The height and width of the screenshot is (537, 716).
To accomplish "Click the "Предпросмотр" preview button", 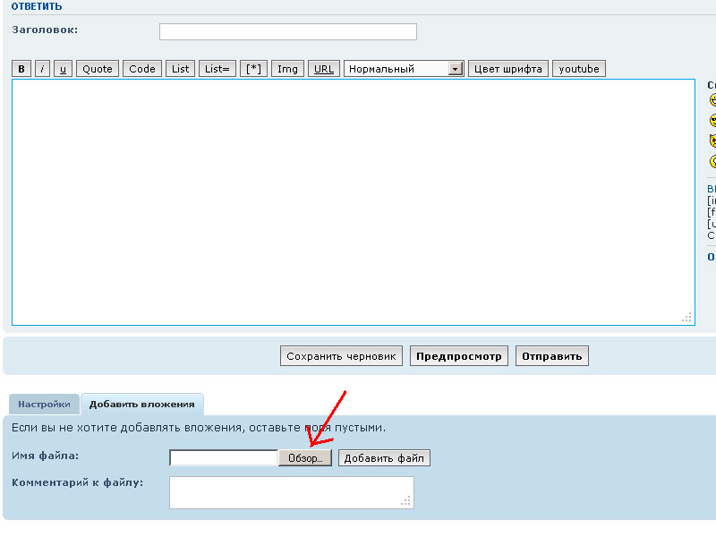I will (x=460, y=356).
